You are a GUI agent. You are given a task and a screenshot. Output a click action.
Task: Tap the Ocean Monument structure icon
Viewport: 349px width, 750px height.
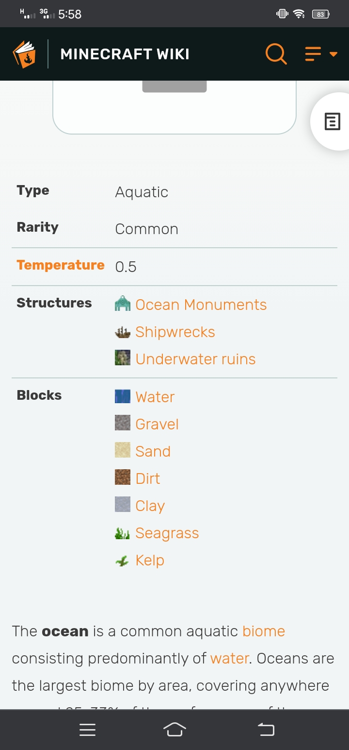point(123,304)
